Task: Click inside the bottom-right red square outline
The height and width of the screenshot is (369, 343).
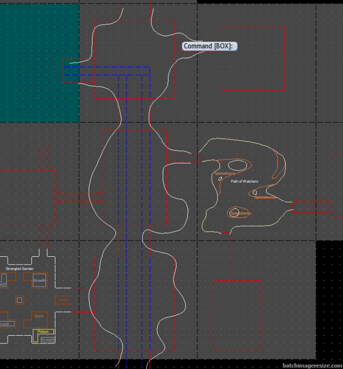Action: coord(237,316)
